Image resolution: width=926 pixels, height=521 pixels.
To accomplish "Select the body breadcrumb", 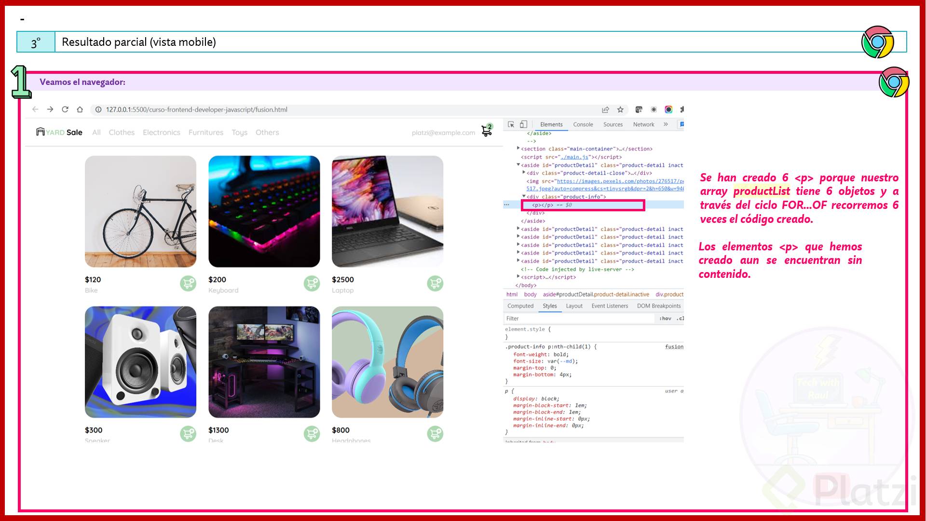I will 530,294.
